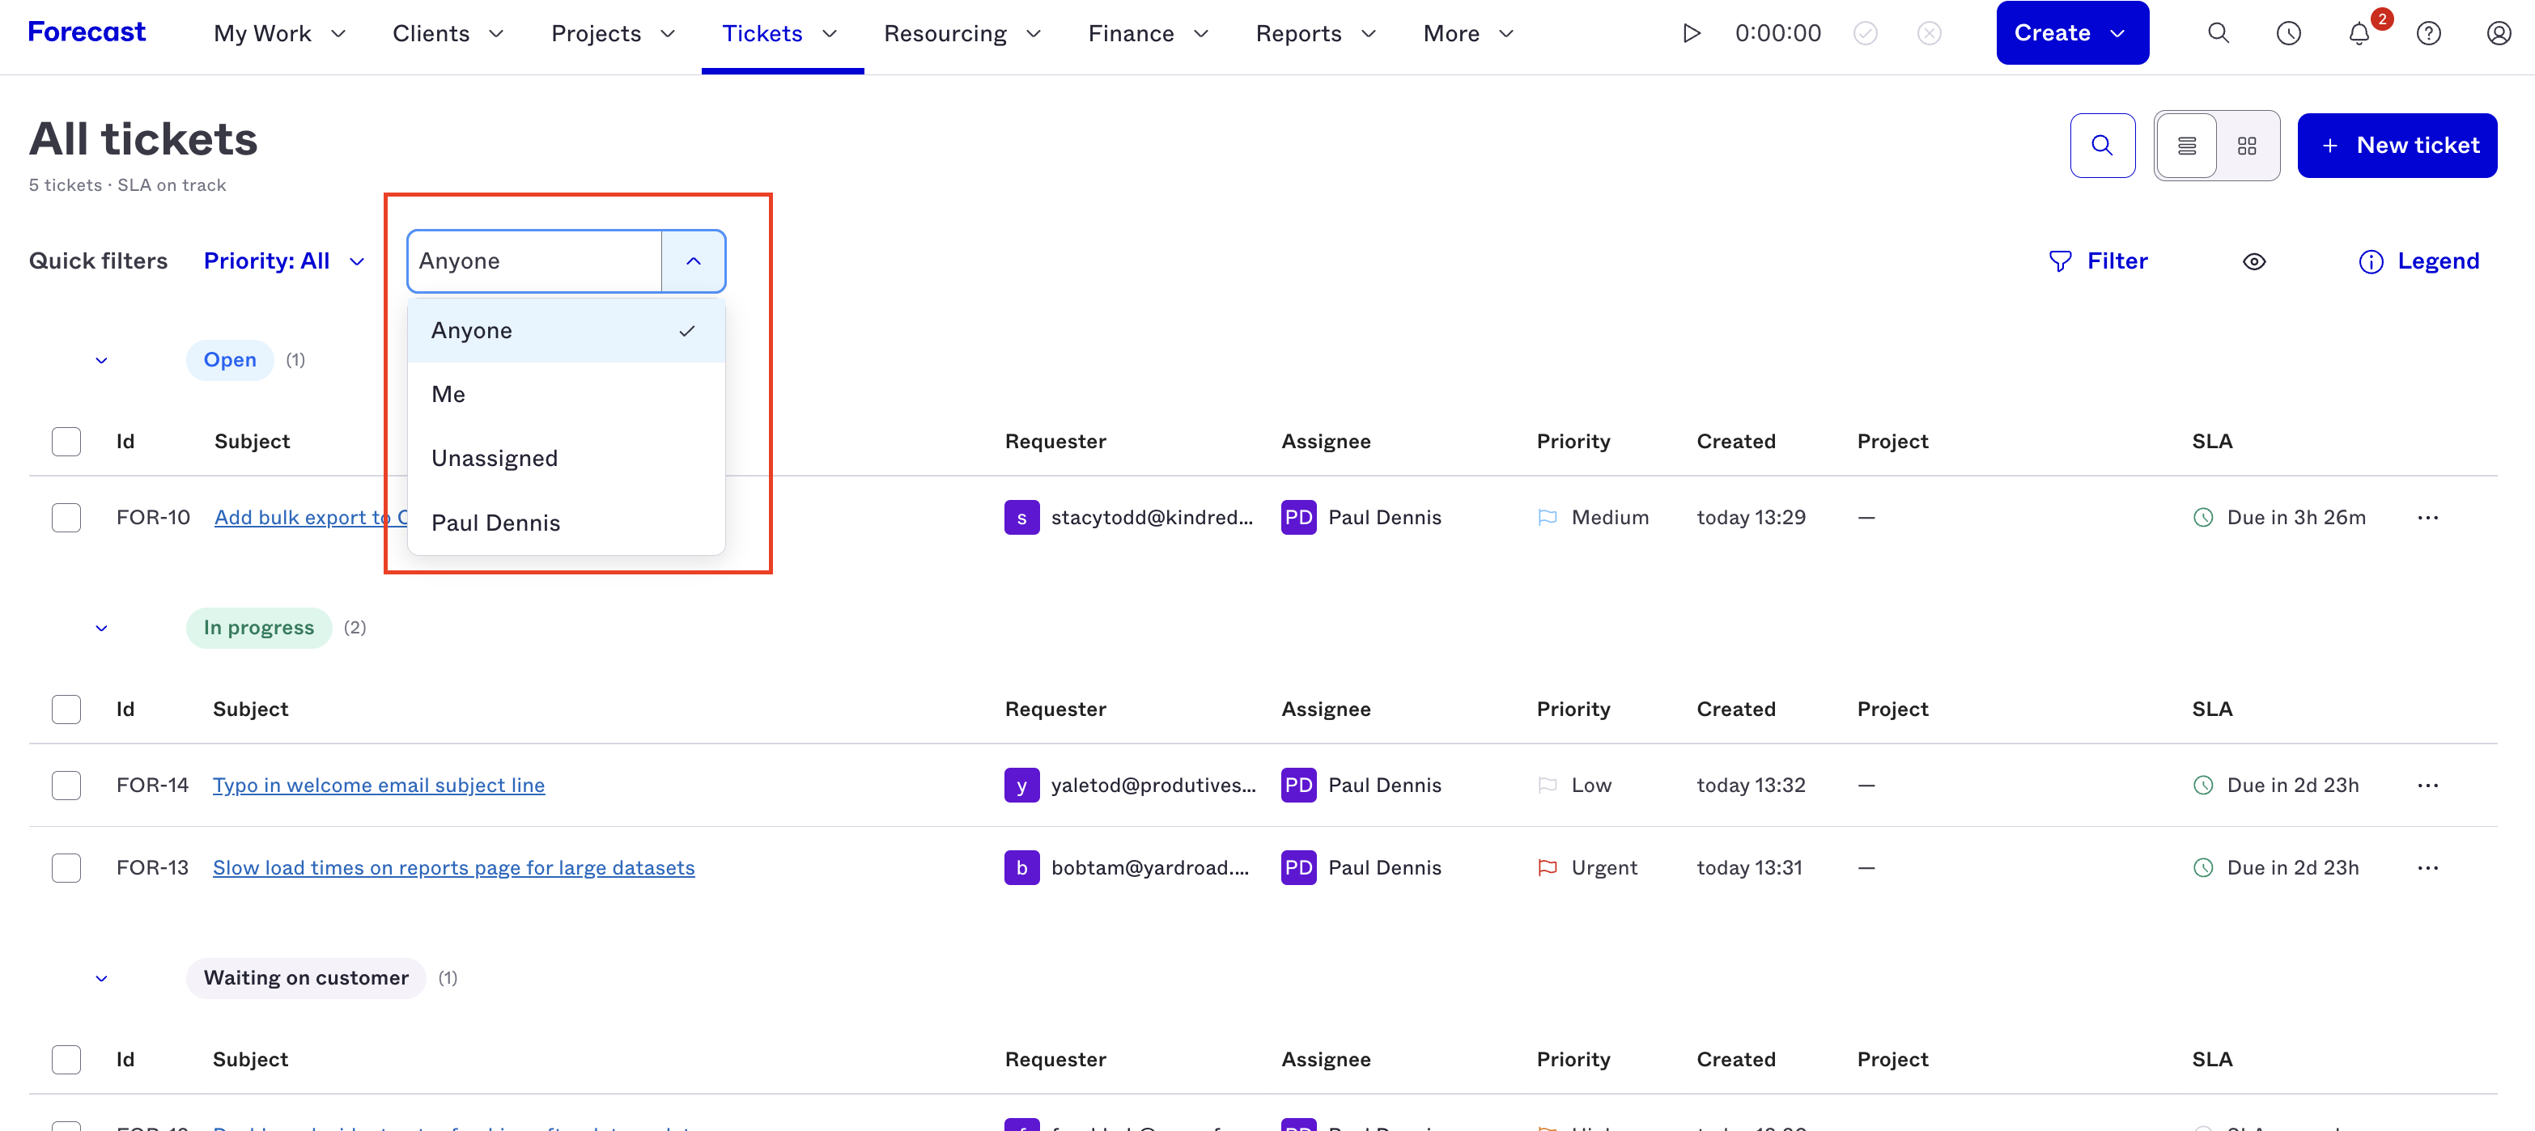Check the FOR-14 ticket checkbox
This screenshot has width=2535, height=1131.
tap(66, 785)
